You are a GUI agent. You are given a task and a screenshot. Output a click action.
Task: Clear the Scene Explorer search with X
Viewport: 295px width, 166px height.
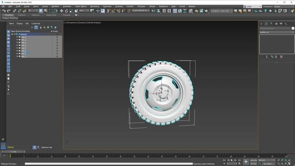[32, 28]
